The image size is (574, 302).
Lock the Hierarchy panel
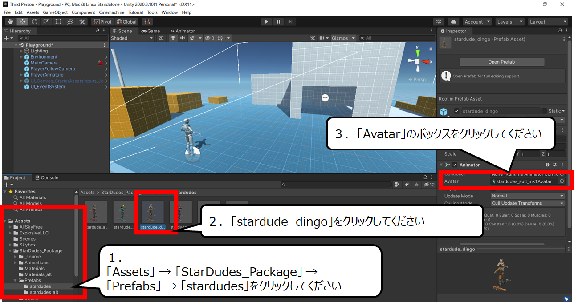98,31
